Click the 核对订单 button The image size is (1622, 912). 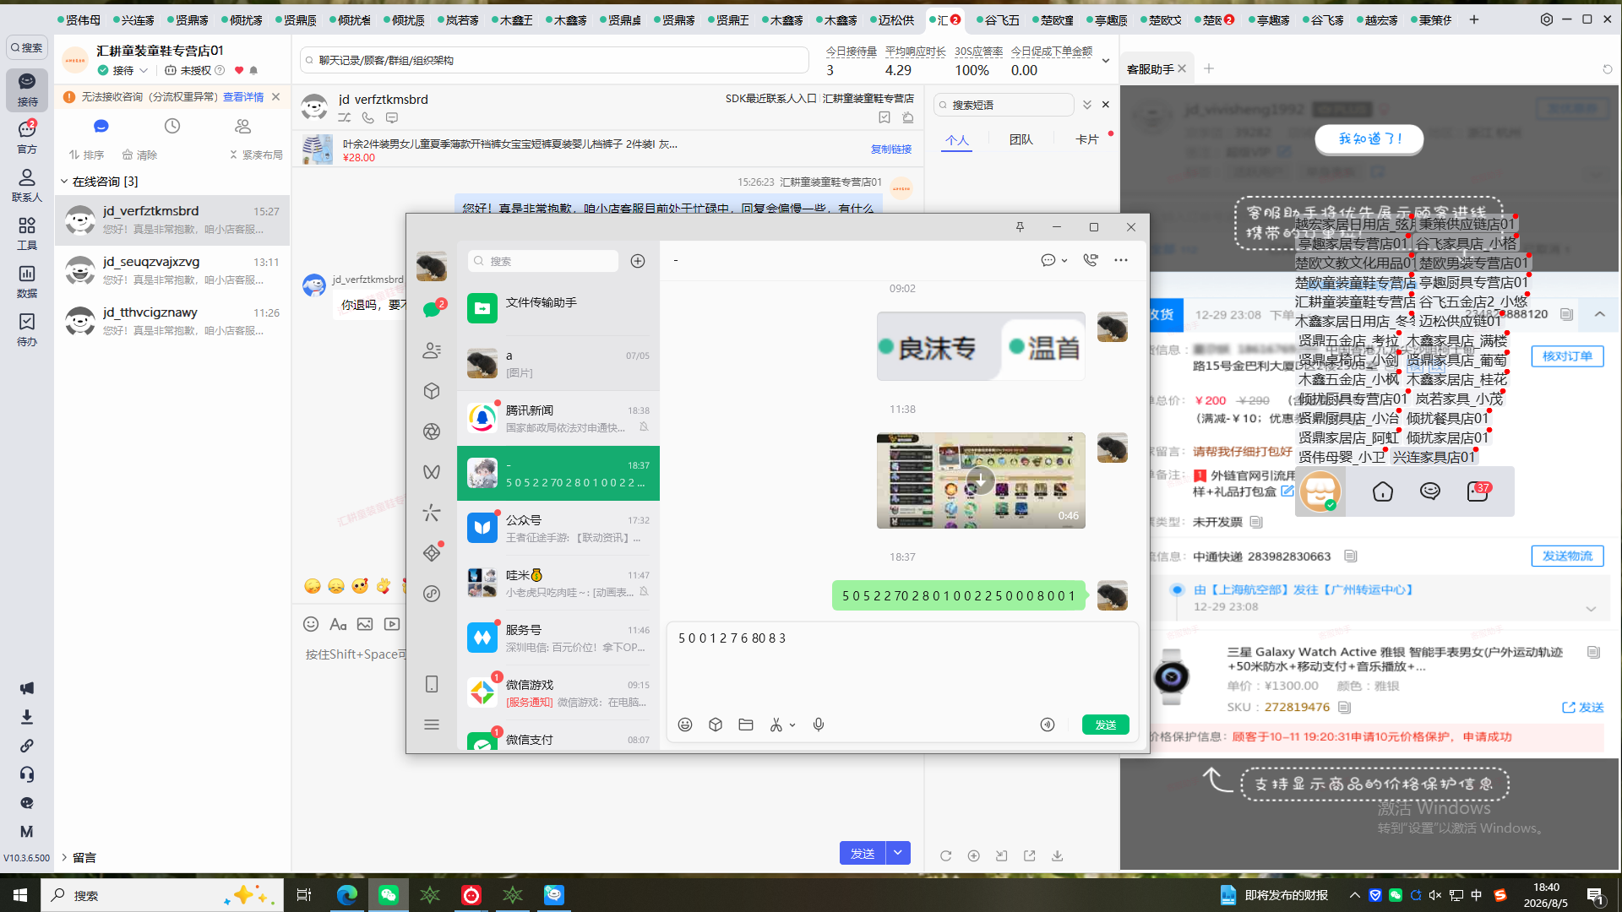[1567, 356]
